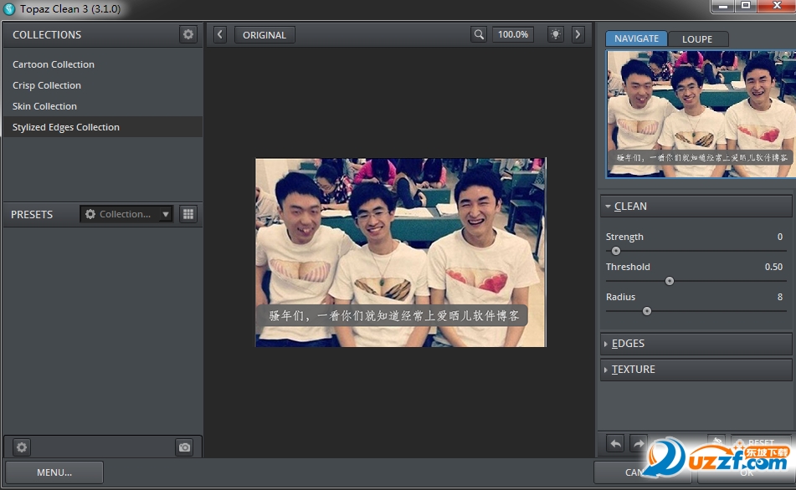The width and height of the screenshot is (796, 490).
Task: Click the PRESETS panel label
Action: pyautogui.click(x=32, y=215)
